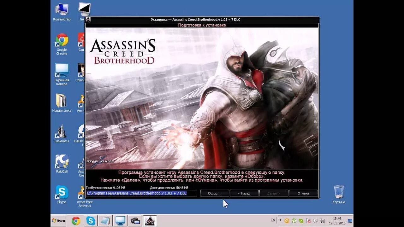Click the Action Center flag tray icon

[308, 221]
